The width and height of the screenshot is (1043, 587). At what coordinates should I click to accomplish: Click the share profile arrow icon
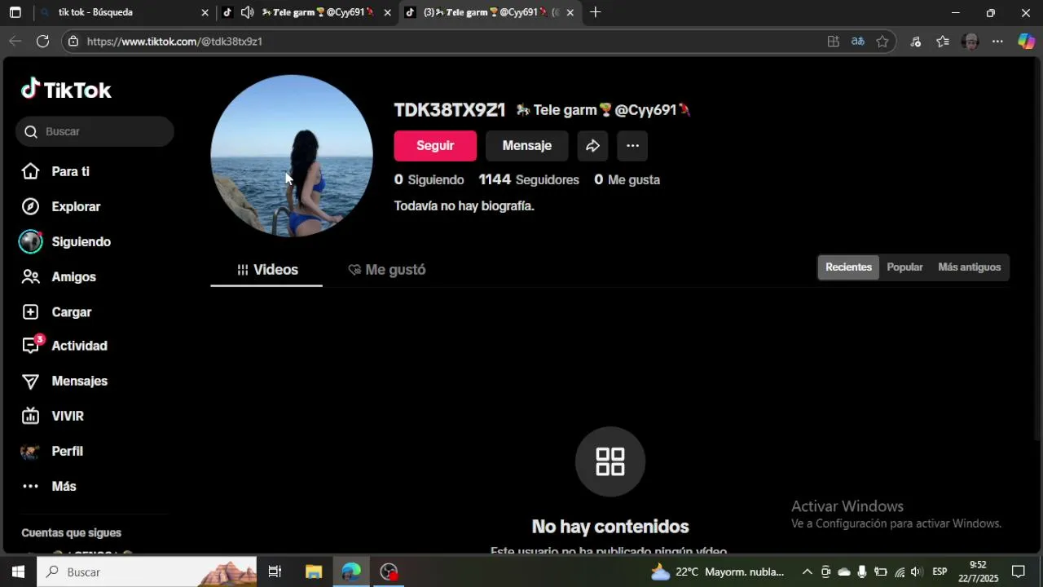(x=592, y=146)
